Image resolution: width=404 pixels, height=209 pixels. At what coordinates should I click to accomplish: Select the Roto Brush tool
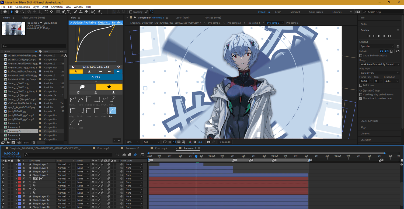click(93, 12)
